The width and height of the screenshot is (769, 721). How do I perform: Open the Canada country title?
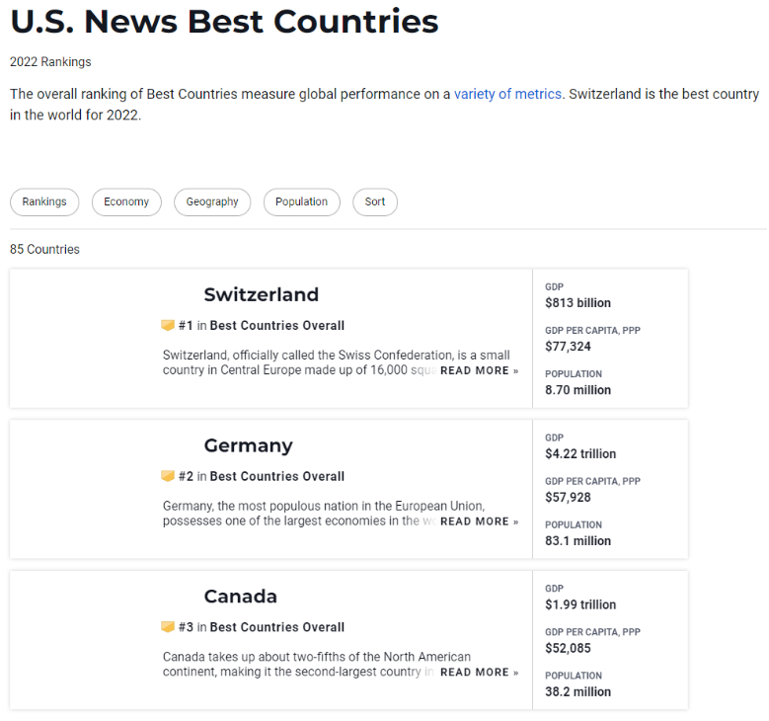(x=240, y=597)
